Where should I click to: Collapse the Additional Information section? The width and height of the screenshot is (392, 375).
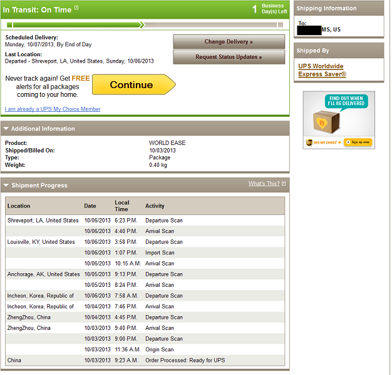pyautogui.click(x=6, y=129)
